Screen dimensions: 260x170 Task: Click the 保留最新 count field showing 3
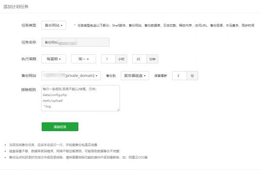(179, 76)
